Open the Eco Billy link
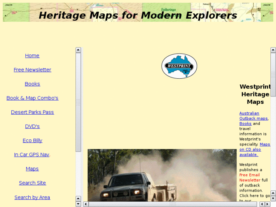276x207 pixels. pos(32,141)
